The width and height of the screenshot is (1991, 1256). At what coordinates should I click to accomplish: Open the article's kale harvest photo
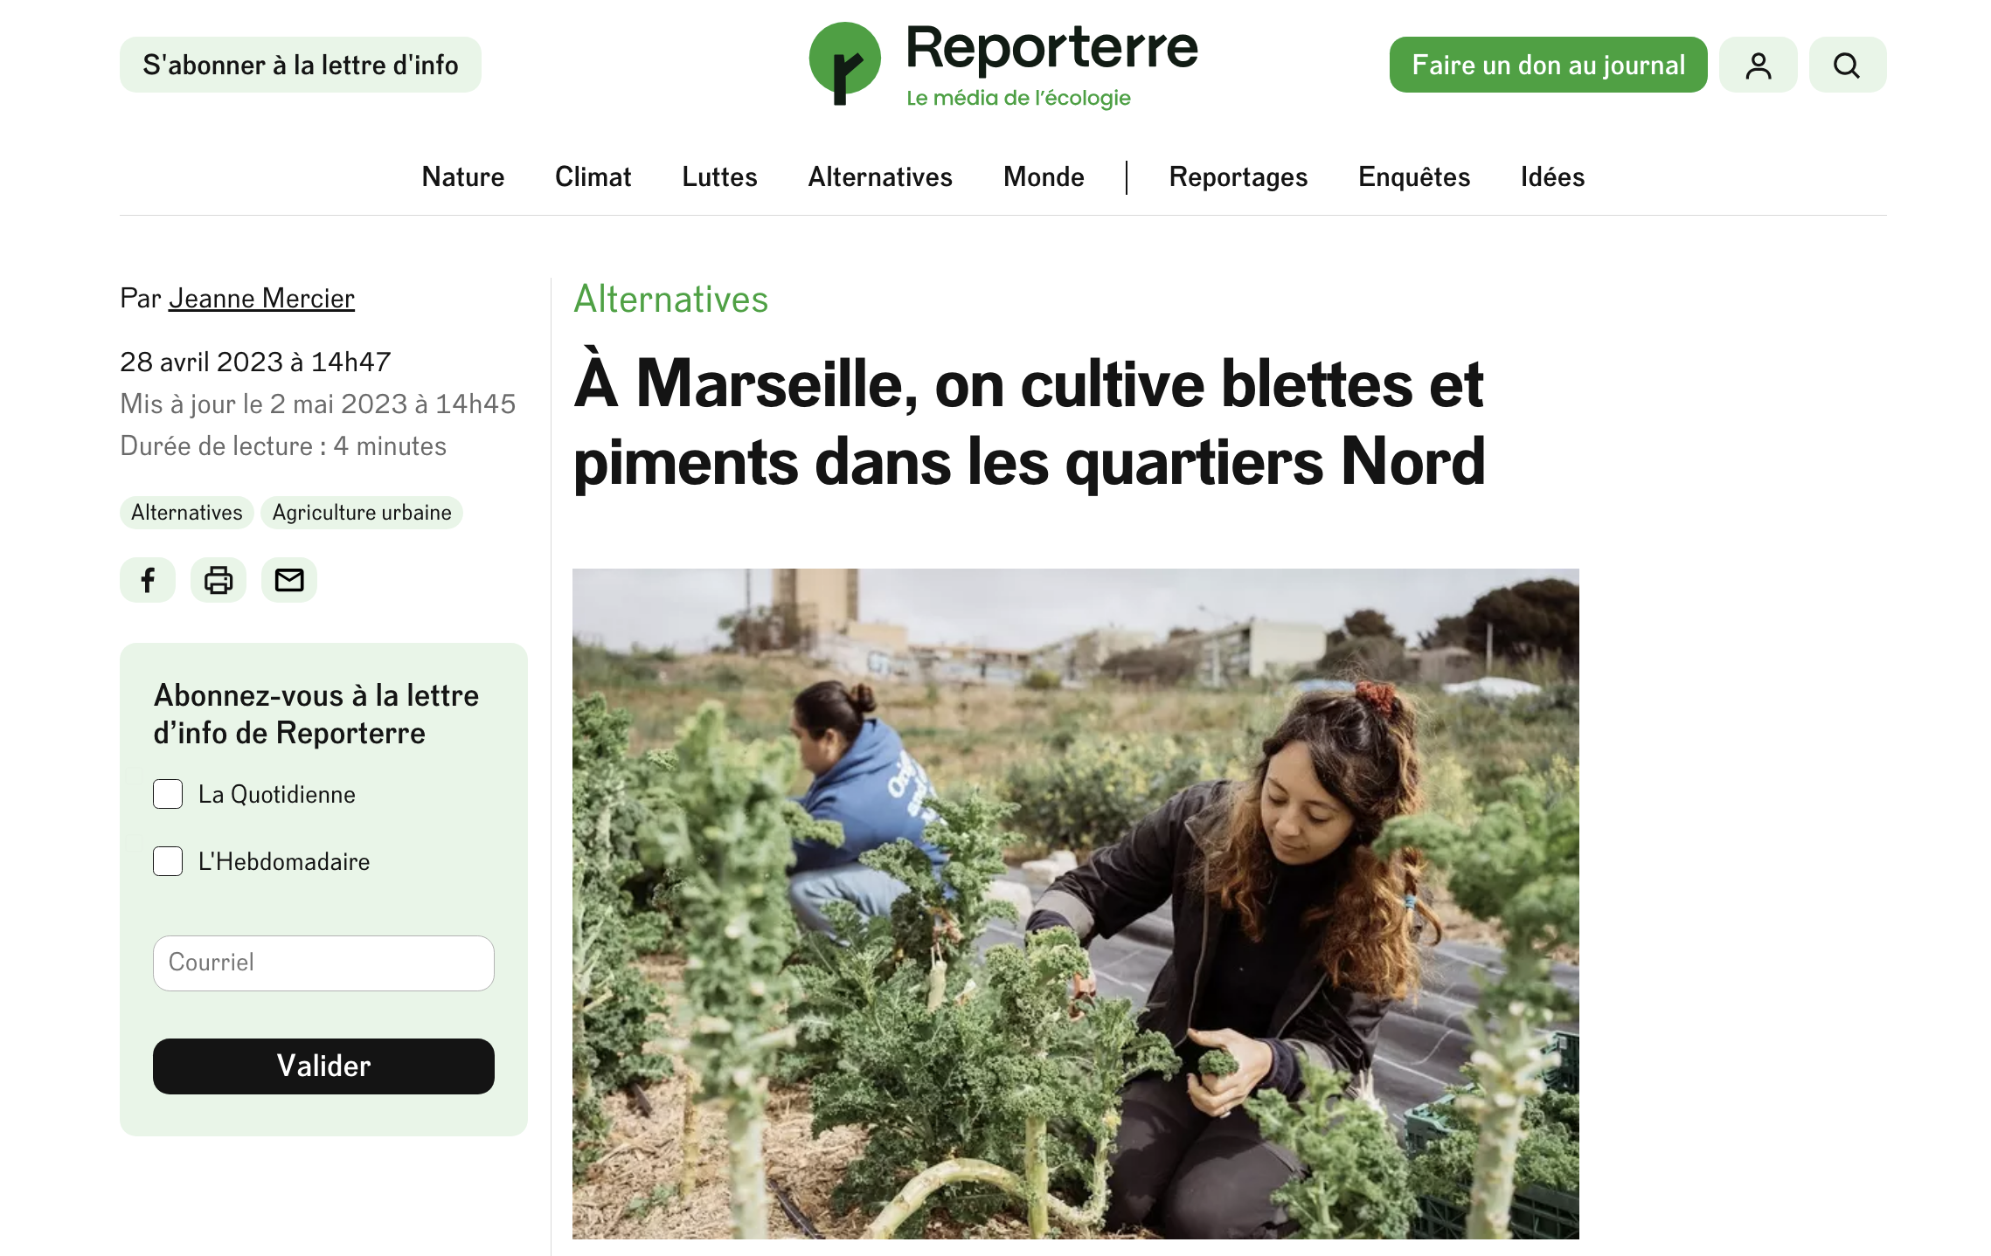[x=1076, y=903]
